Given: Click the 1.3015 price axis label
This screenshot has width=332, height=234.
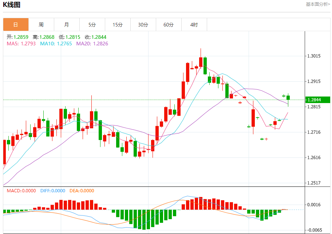Looking at the screenshot, I should click(x=314, y=56).
